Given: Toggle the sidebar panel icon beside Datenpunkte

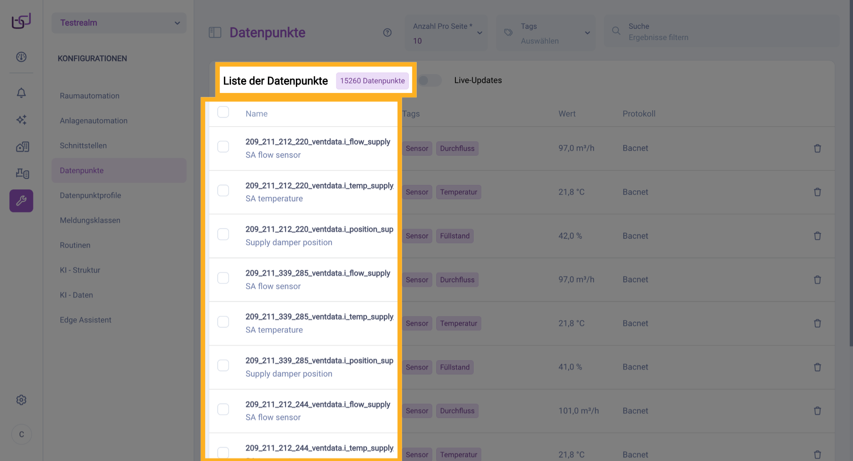Looking at the screenshot, I should (215, 32).
